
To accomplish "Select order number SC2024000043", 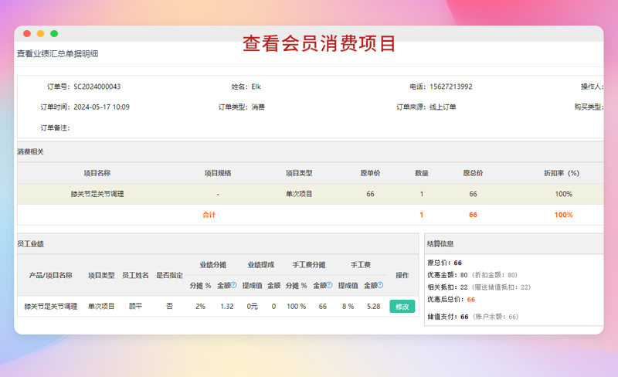I will [x=97, y=87].
